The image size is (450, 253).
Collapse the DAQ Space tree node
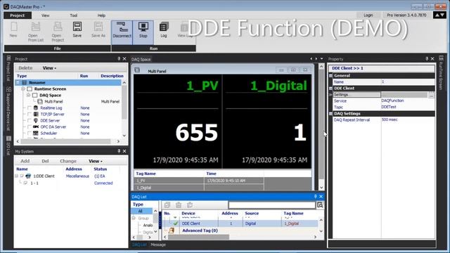pyautogui.click(x=28, y=95)
